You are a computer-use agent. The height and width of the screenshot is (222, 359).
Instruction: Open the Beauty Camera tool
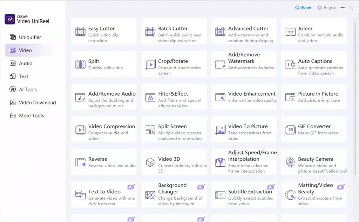tap(313, 162)
